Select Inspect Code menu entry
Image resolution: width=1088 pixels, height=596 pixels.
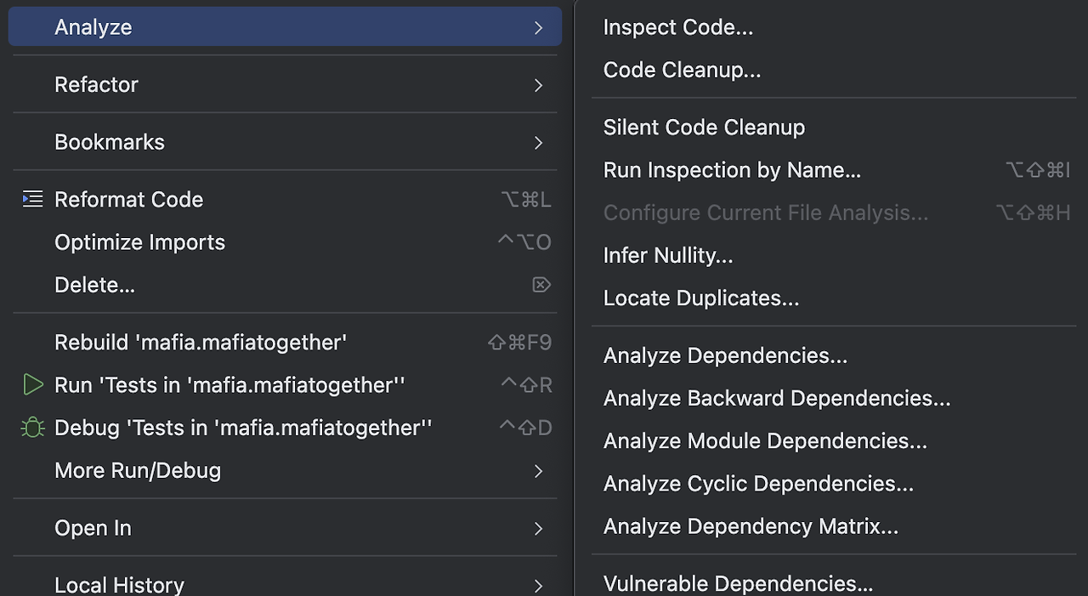pos(678,27)
